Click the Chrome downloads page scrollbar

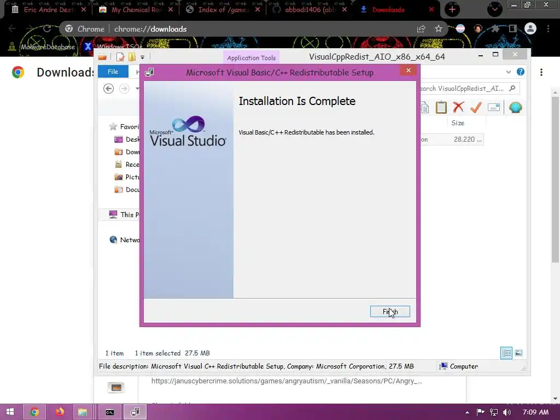(x=555, y=179)
